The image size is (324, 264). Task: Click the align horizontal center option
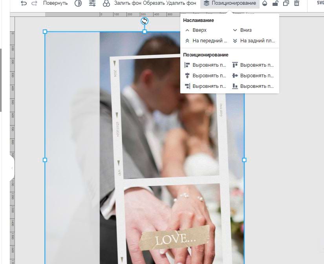coord(205,76)
